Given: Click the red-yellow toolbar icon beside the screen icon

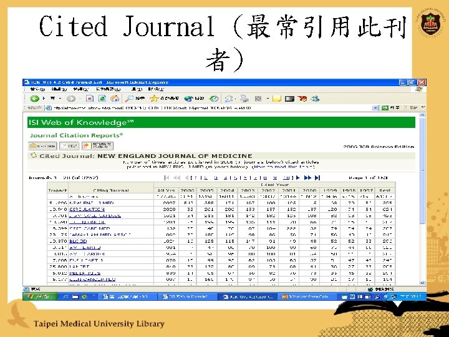Looking at the screenshot, I should (x=302, y=99).
